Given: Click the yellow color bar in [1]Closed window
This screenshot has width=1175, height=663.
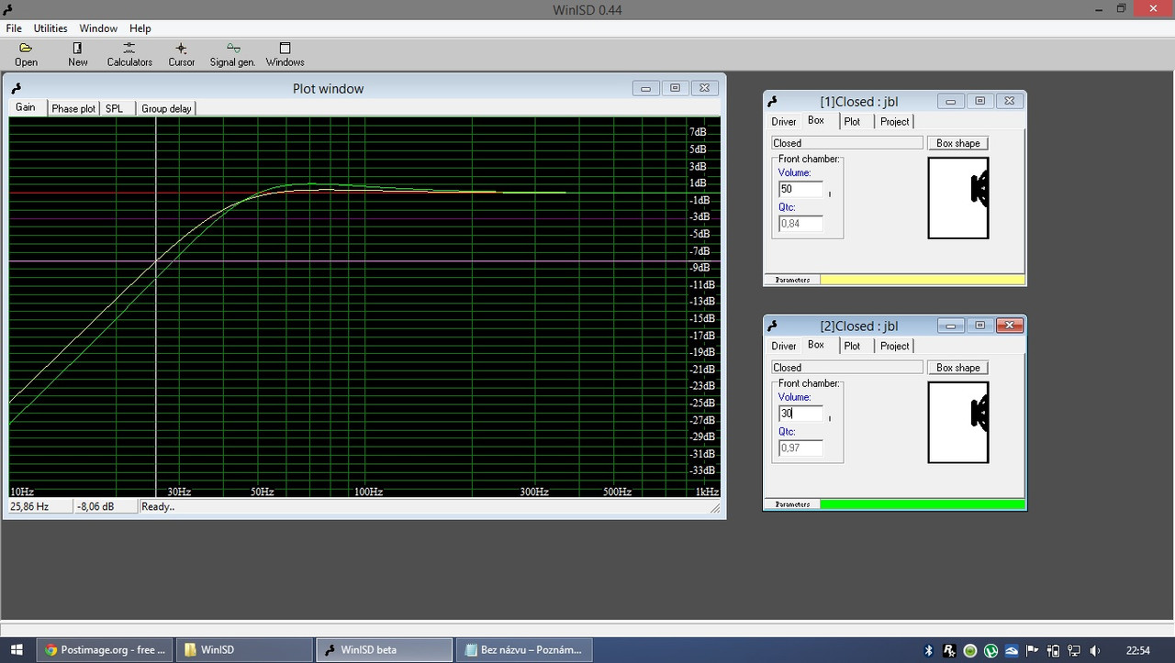Looking at the screenshot, I should (x=922, y=280).
